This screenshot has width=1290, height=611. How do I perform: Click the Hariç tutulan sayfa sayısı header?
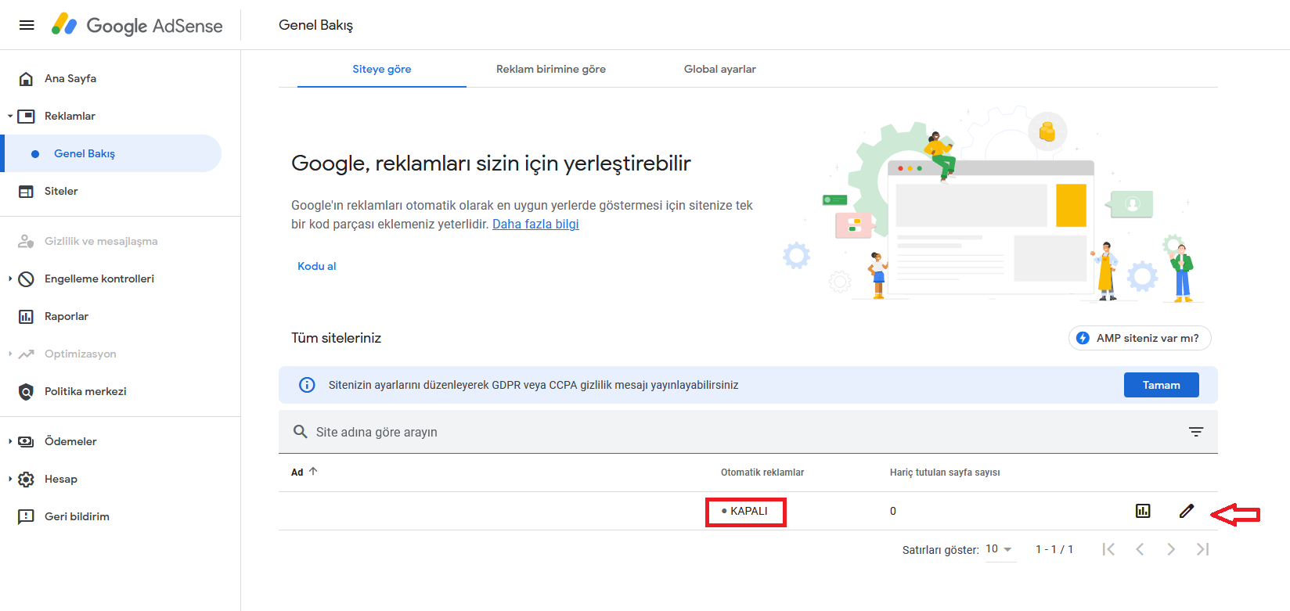(x=945, y=473)
